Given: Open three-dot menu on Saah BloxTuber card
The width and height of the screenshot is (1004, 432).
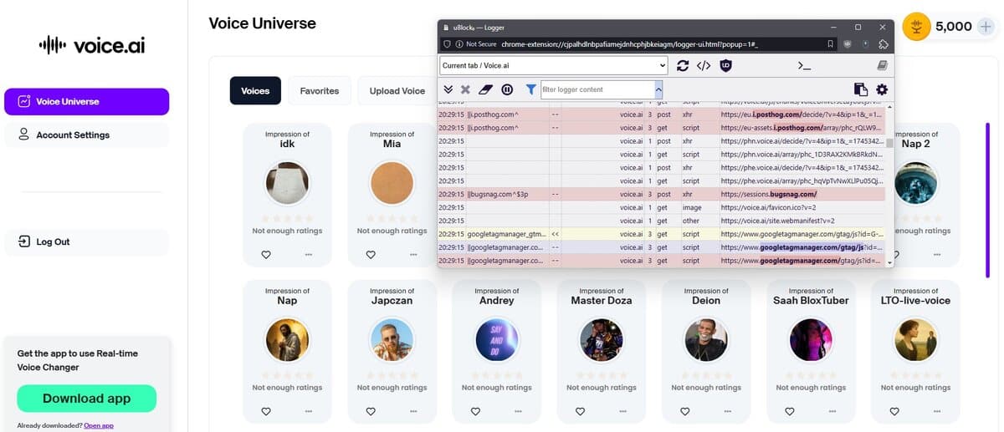Looking at the screenshot, I should [x=832, y=411].
